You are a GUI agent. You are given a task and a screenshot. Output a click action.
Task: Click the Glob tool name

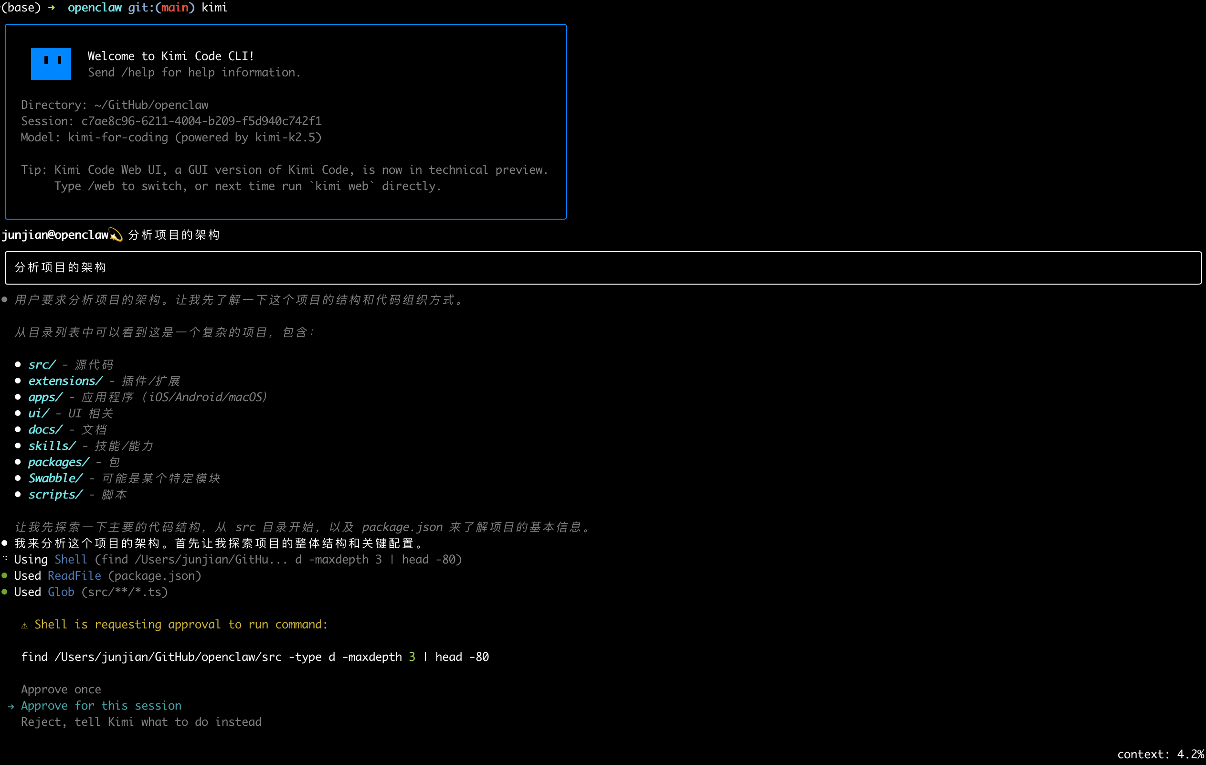click(61, 592)
